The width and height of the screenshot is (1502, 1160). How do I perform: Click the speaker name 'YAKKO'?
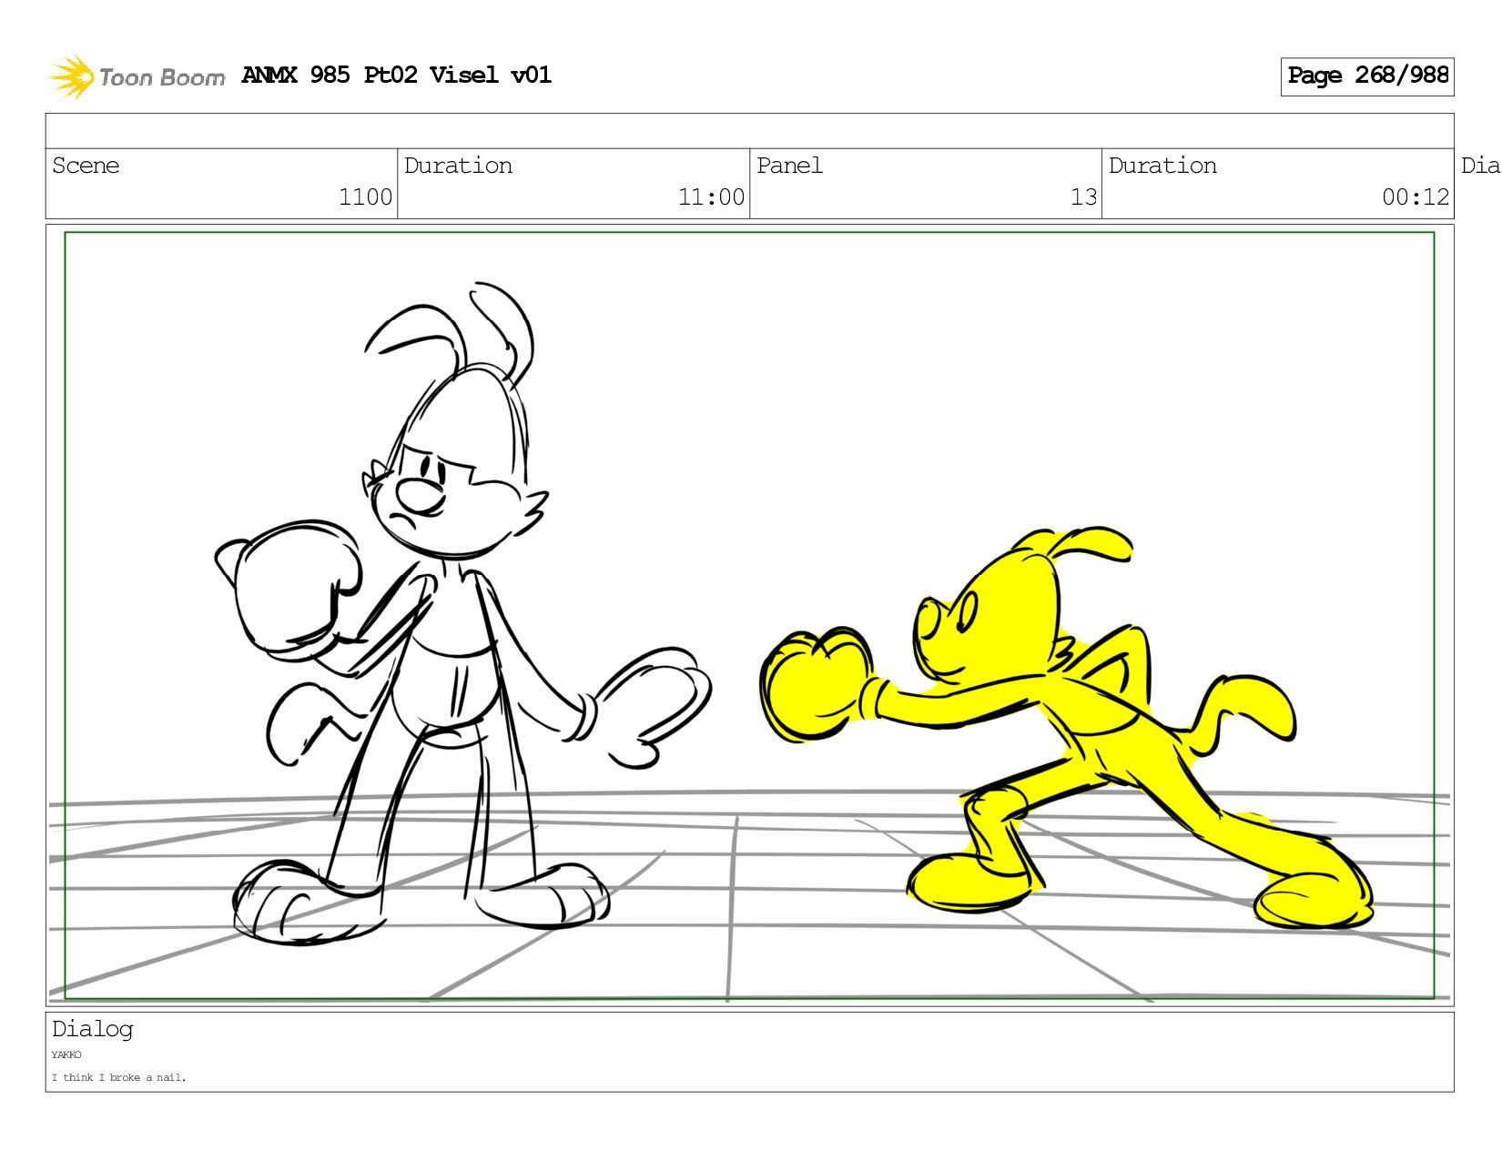66,1055
